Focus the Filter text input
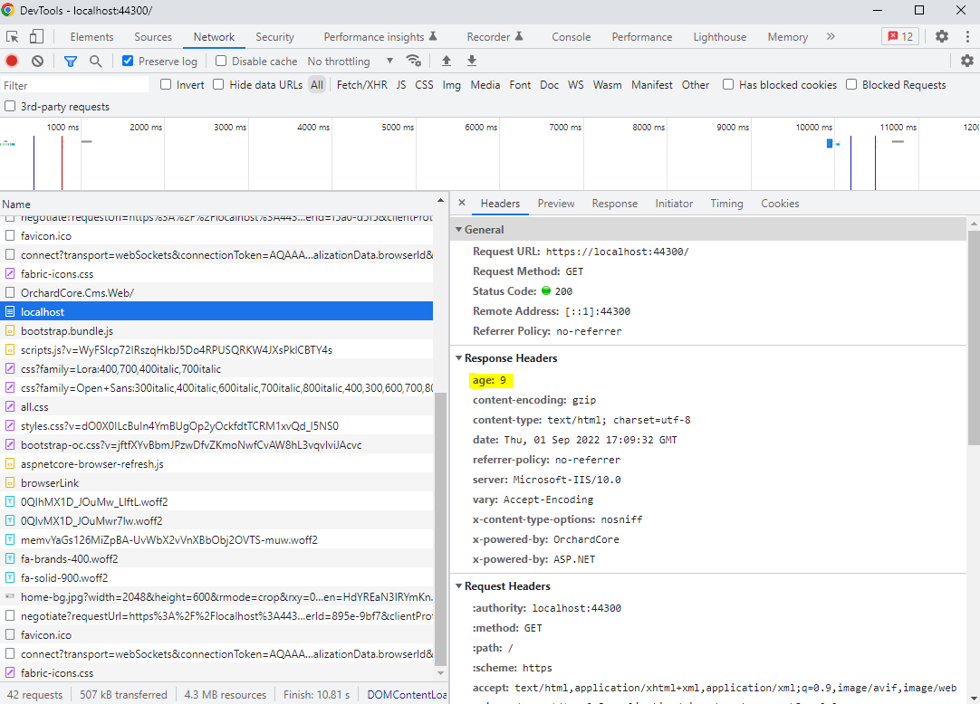 [75, 85]
